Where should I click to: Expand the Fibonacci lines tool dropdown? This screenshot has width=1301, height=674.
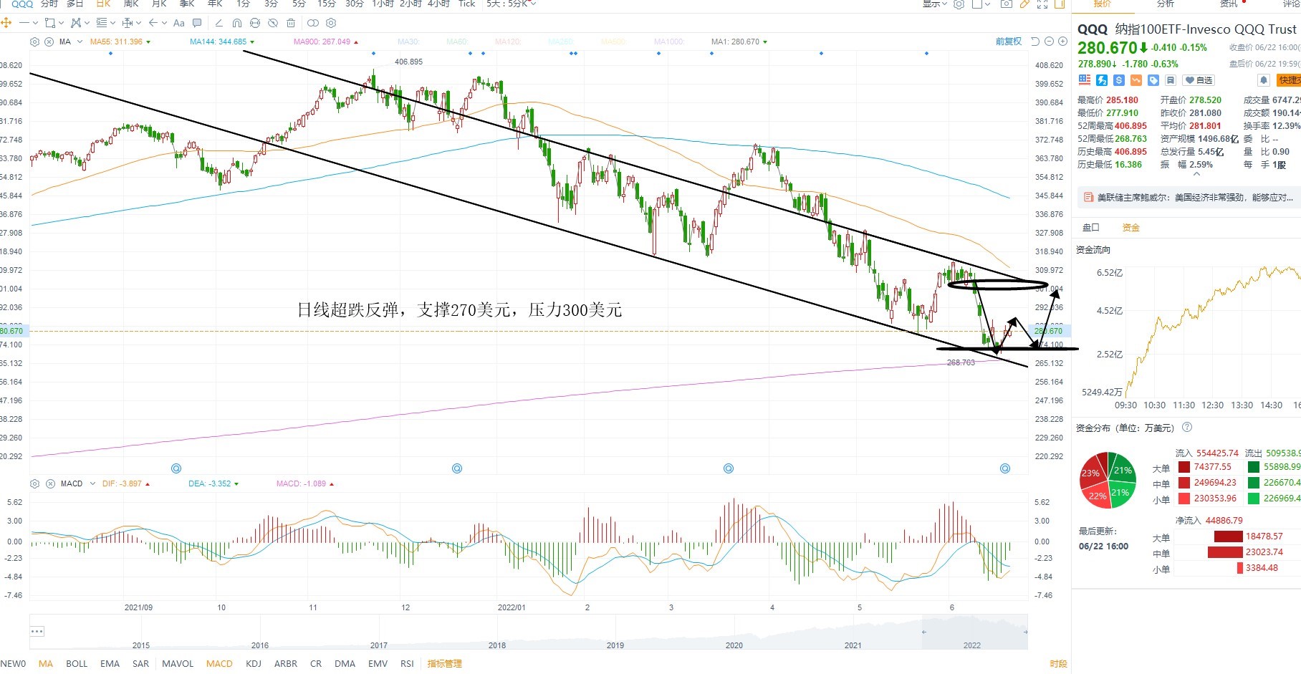click(112, 23)
